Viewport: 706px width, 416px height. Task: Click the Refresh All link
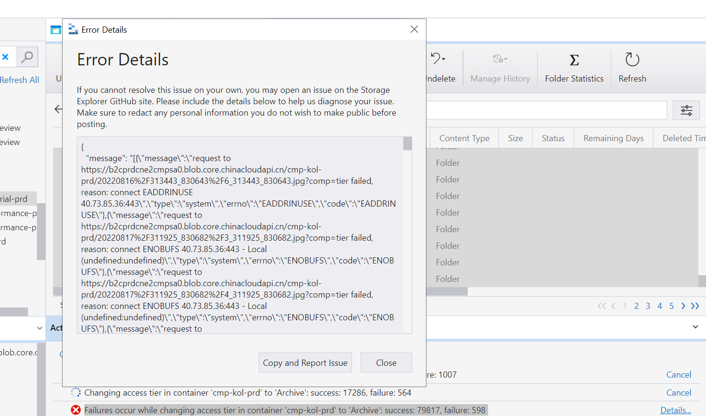(19, 80)
